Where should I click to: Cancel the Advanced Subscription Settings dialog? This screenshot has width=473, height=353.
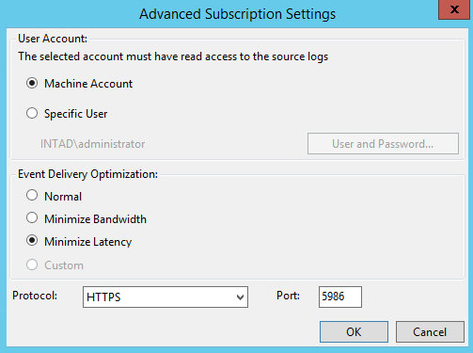point(430,331)
